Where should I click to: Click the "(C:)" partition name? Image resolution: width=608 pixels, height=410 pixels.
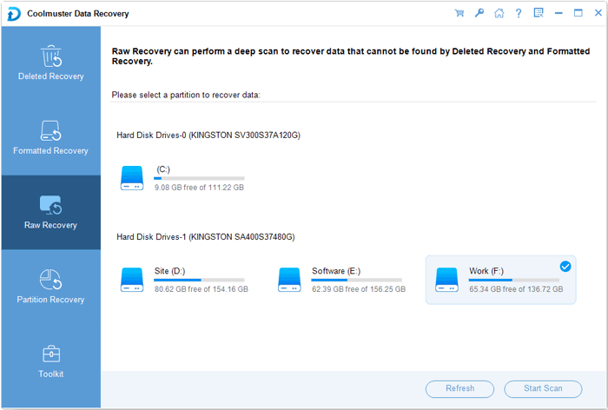click(163, 169)
